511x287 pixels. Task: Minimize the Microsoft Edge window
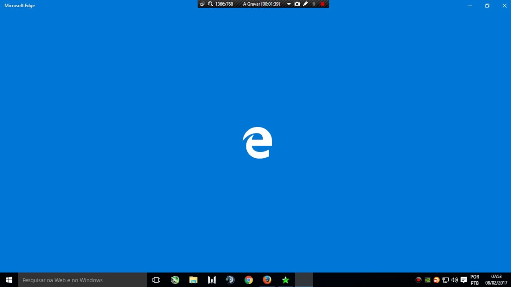click(x=470, y=6)
